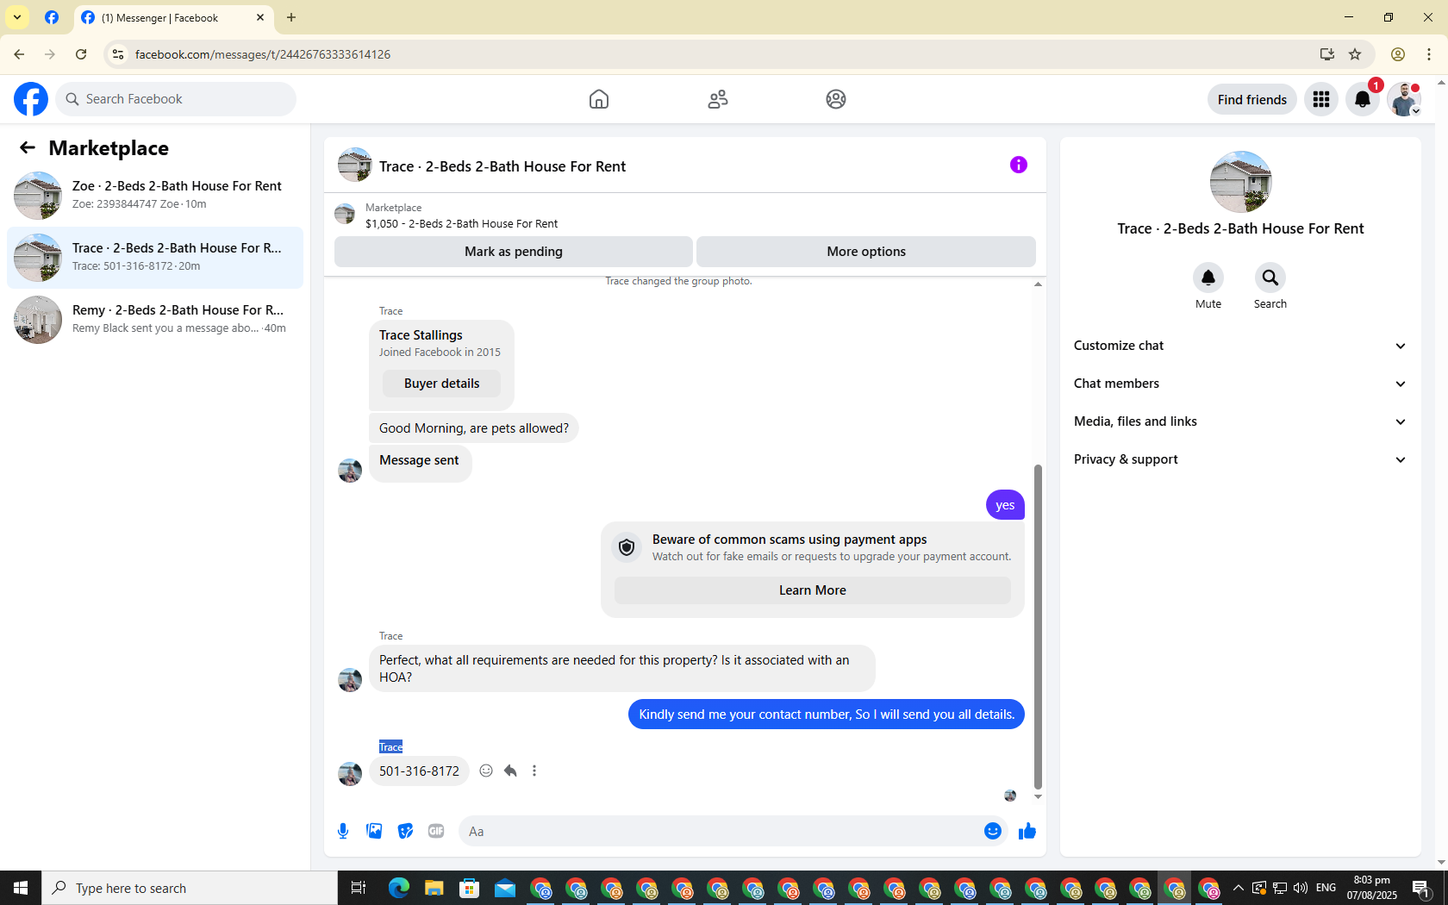Choose a sticker

tap(405, 831)
